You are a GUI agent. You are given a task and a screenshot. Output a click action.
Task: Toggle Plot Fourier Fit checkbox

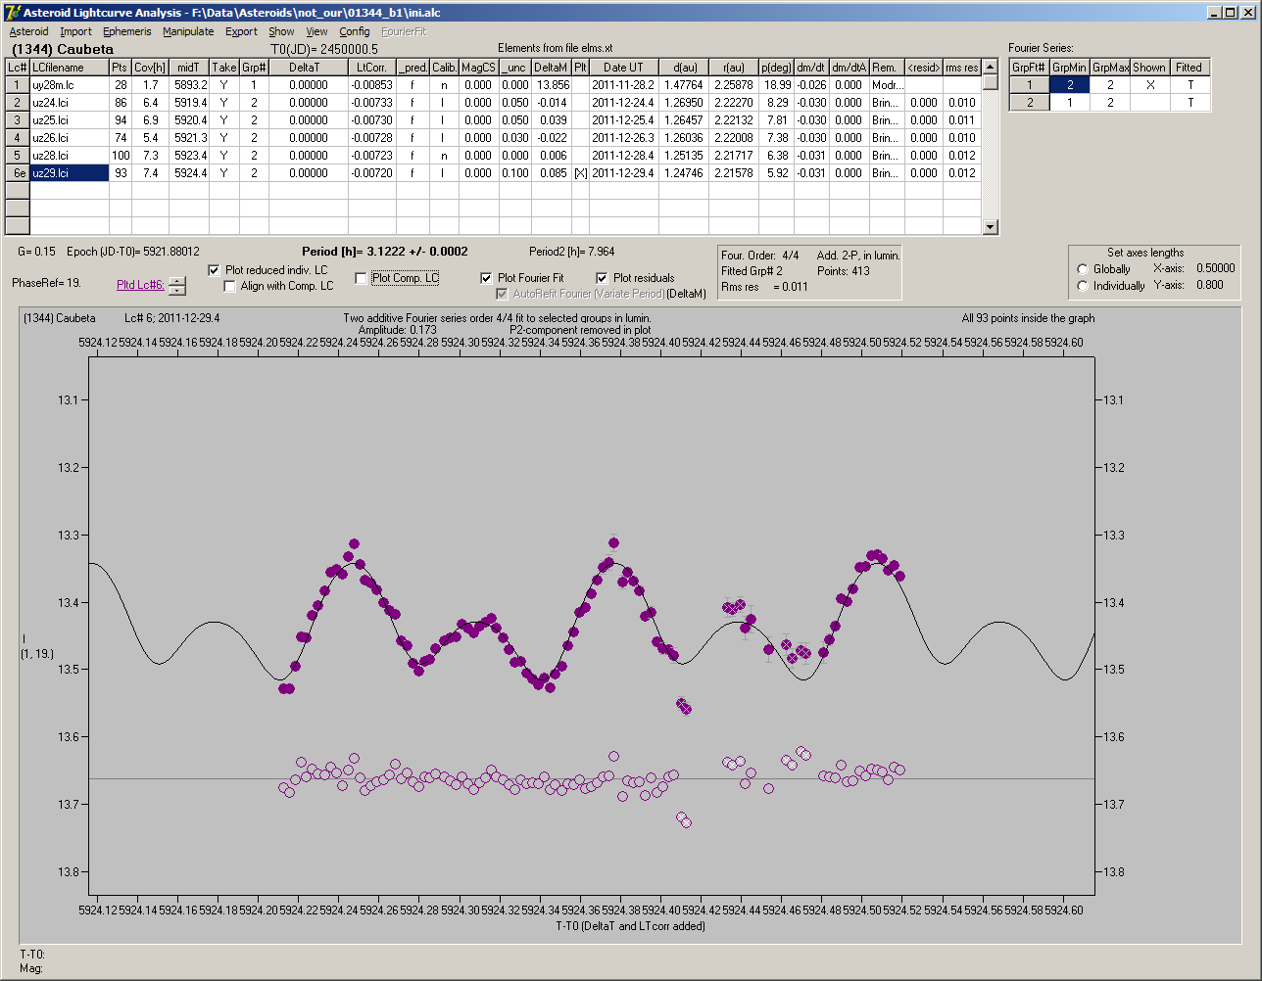coord(486,278)
